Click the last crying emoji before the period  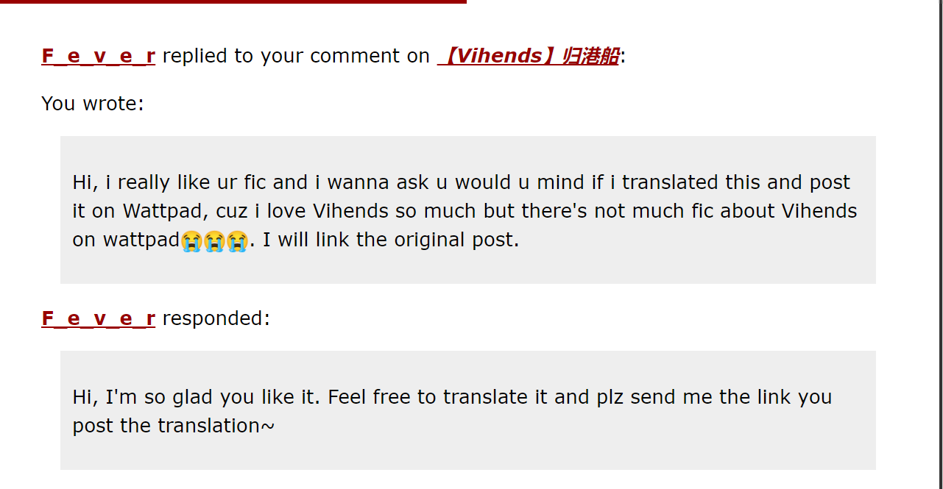click(237, 240)
